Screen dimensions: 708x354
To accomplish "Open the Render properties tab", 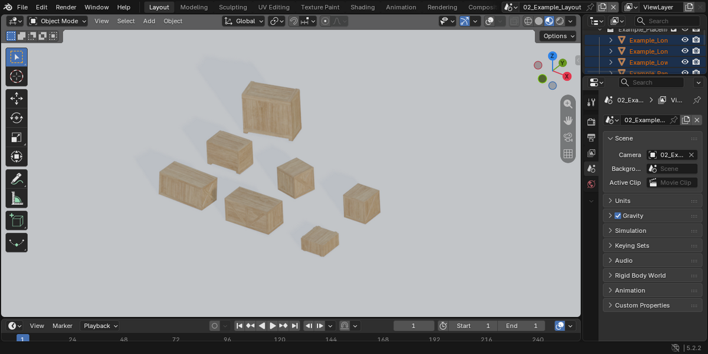I will [591, 122].
